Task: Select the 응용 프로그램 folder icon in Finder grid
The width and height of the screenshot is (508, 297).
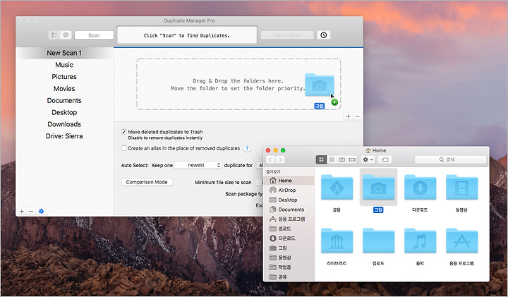Action: 461,241
